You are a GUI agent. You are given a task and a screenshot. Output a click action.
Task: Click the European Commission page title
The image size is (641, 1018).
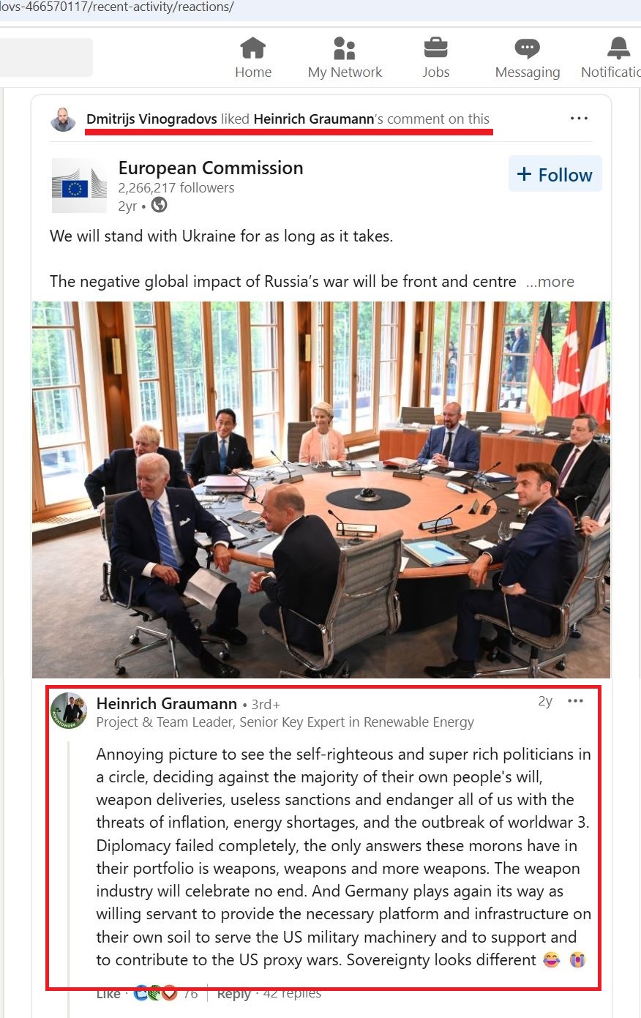[x=211, y=168]
